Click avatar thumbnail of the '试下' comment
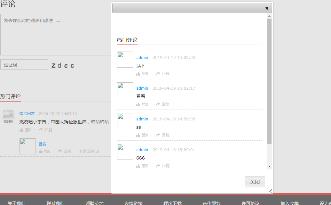 click(x=125, y=60)
